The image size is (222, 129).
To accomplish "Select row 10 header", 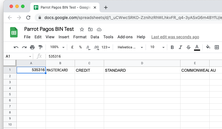I will point(10,124).
